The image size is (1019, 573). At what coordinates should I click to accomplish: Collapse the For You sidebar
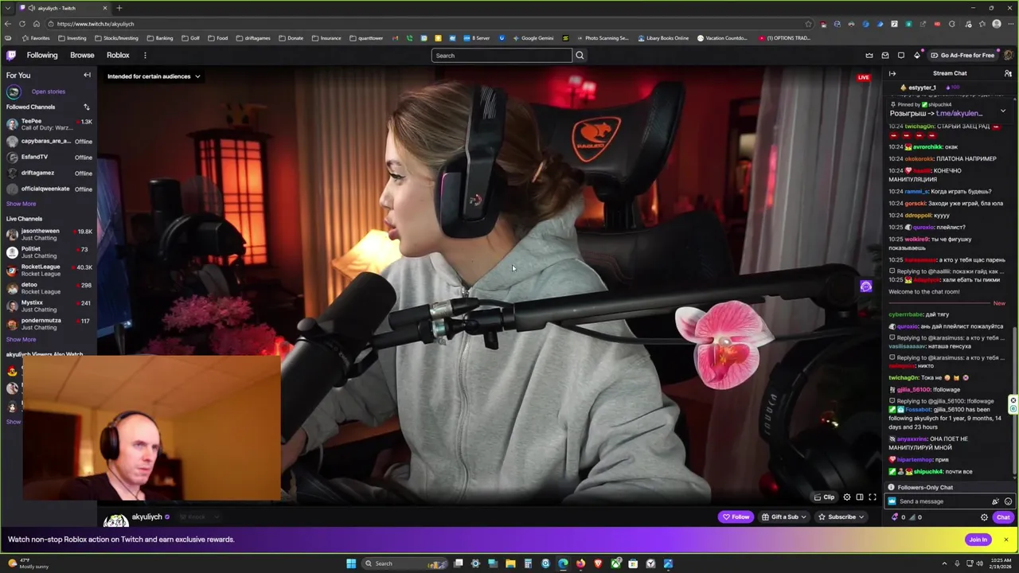point(87,75)
